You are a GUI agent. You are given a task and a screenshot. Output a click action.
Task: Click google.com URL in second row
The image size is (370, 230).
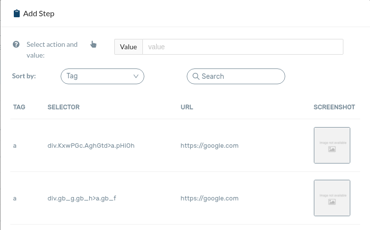[209, 198]
